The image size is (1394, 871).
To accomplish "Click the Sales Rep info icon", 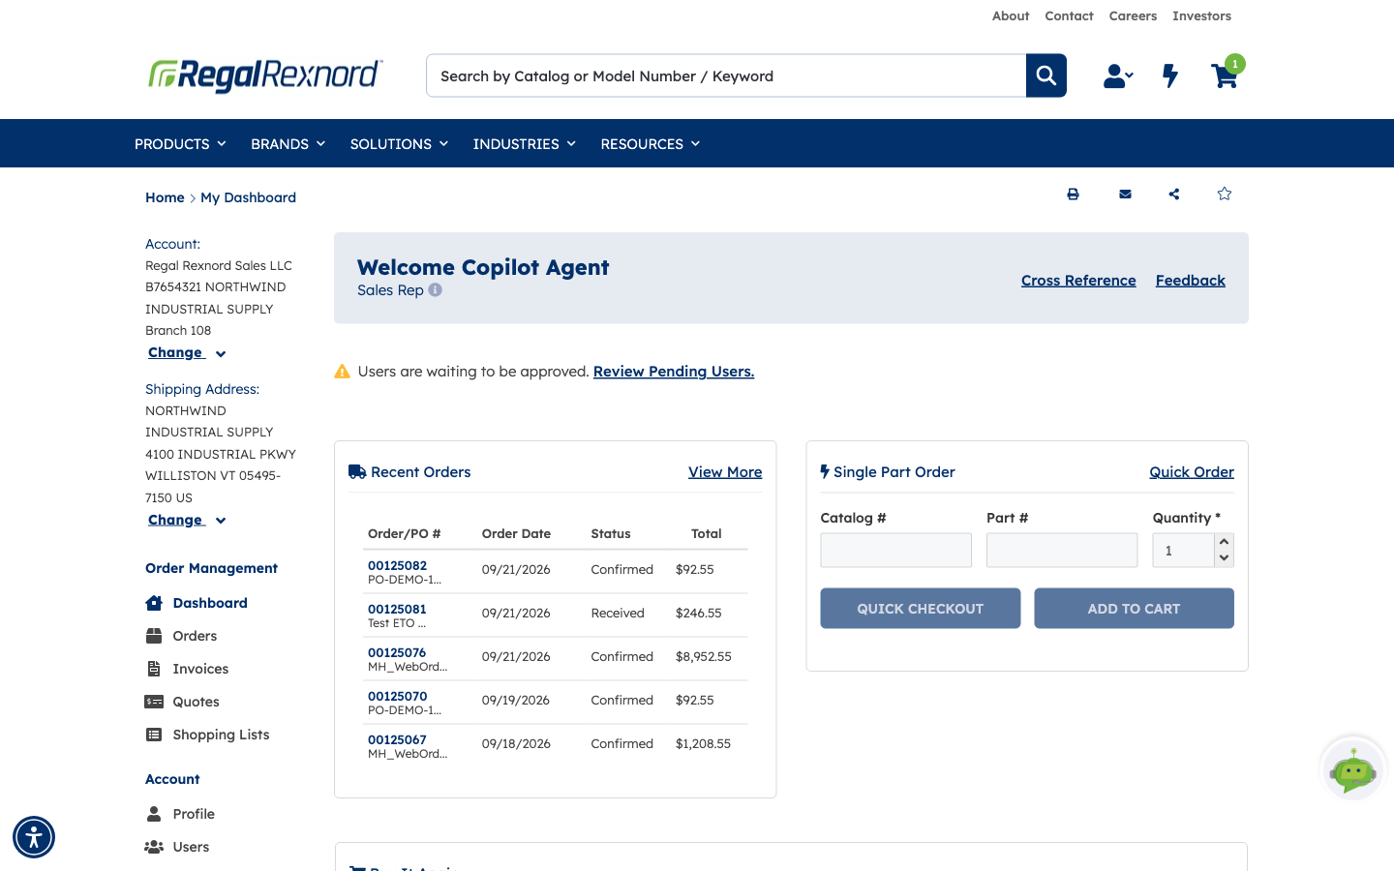I will pyautogui.click(x=436, y=289).
